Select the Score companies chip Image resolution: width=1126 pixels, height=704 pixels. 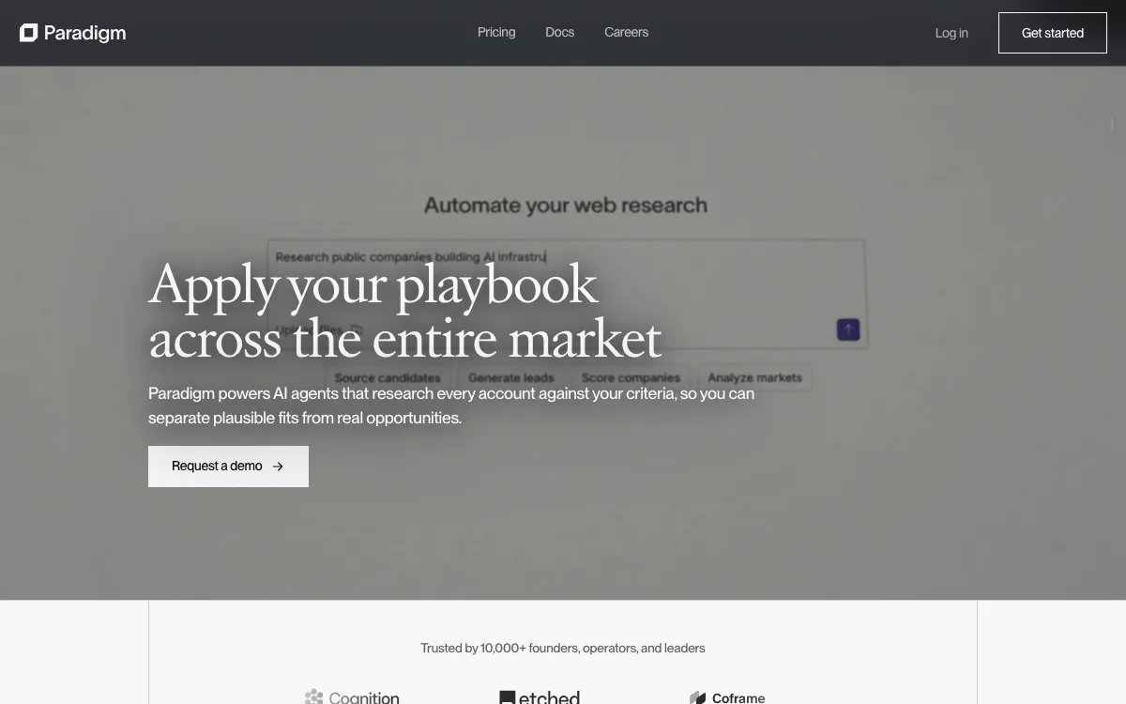631,377
